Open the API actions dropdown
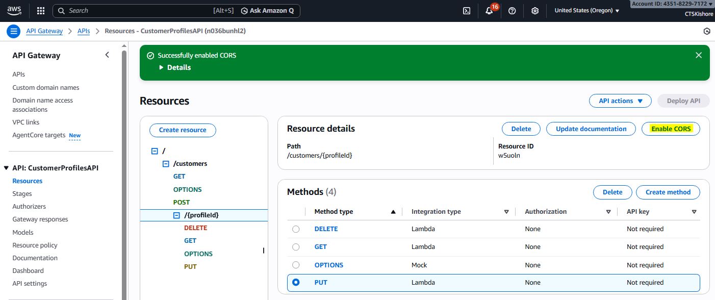The height and width of the screenshot is (300, 715). (620, 101)
